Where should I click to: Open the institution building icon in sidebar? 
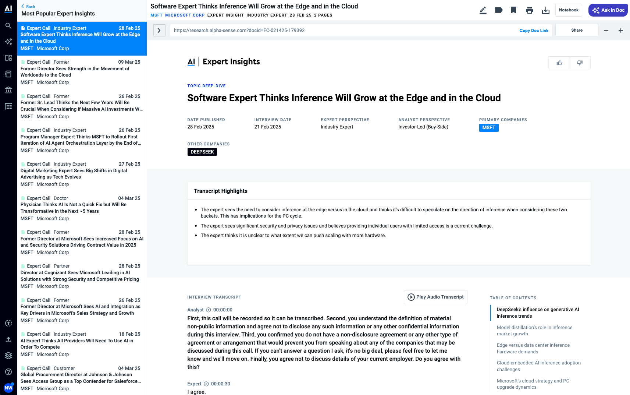[x=8, y=90]
